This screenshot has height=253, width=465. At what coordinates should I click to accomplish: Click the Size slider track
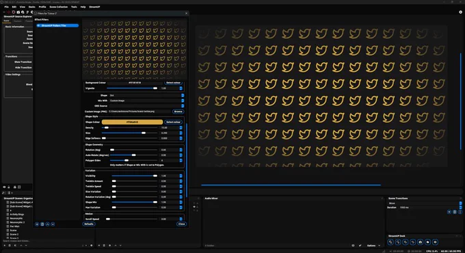[130, 133]
